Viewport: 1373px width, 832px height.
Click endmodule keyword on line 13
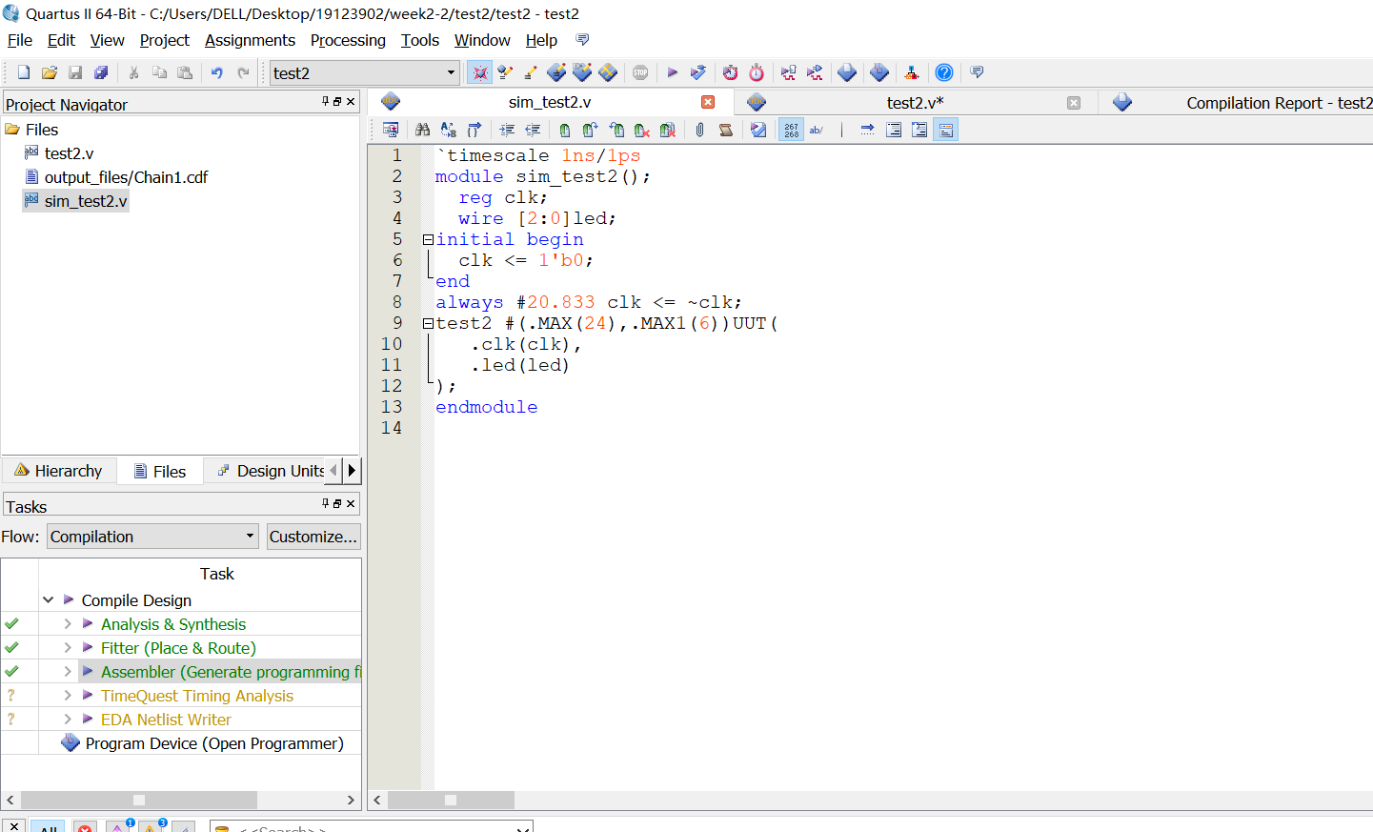(486, 407)
